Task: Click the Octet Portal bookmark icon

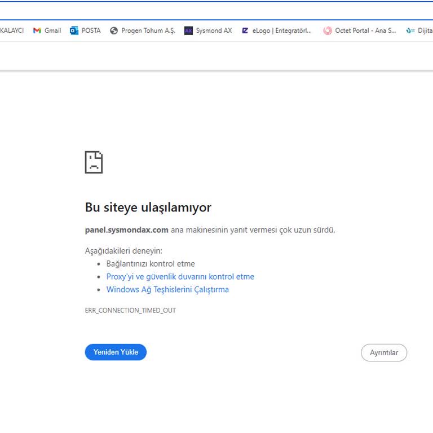Action: pos(328,30)
